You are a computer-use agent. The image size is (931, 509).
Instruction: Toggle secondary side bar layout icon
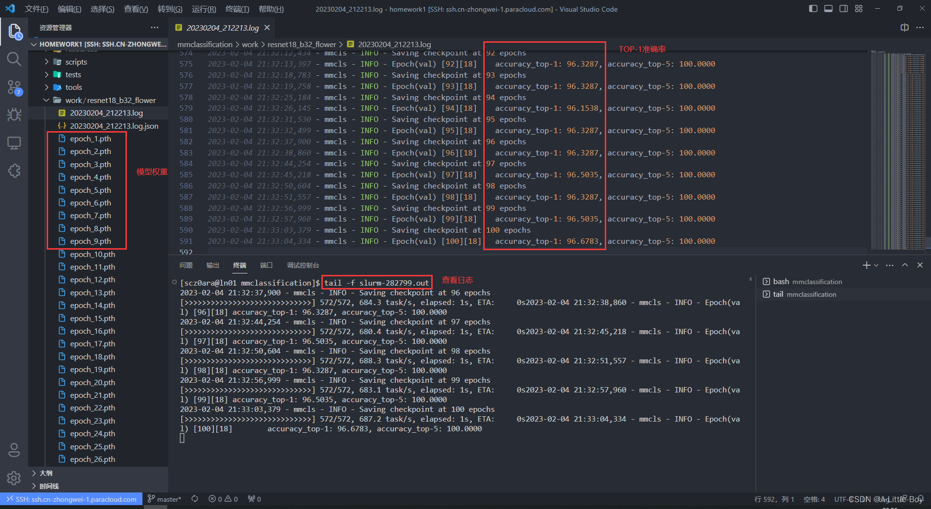(x=843, y=9)
